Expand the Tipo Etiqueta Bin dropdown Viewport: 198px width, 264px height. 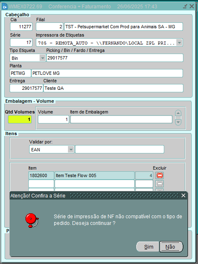click(43, 58)
